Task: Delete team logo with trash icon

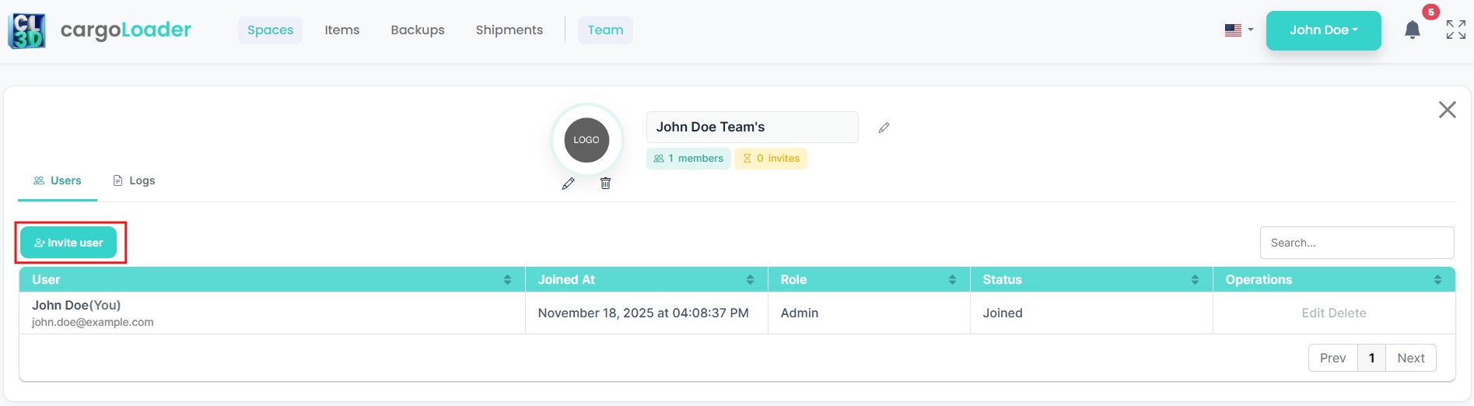Action: [605, 184]
